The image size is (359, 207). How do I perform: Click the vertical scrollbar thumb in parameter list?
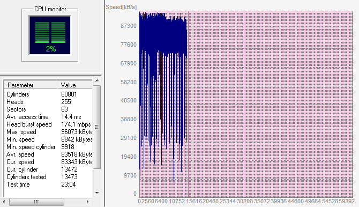[97, 127]
